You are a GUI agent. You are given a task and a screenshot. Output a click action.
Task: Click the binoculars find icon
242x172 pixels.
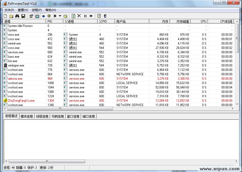pos(17,16)
